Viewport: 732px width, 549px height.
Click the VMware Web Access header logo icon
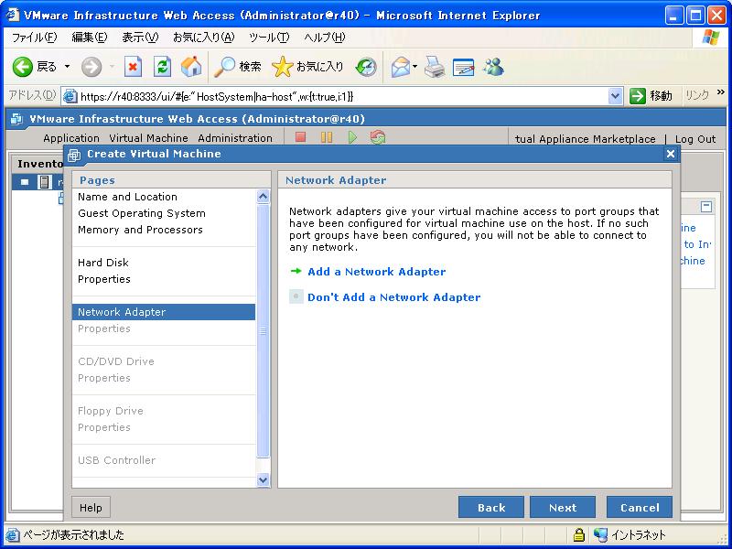[x=16, y=119]
